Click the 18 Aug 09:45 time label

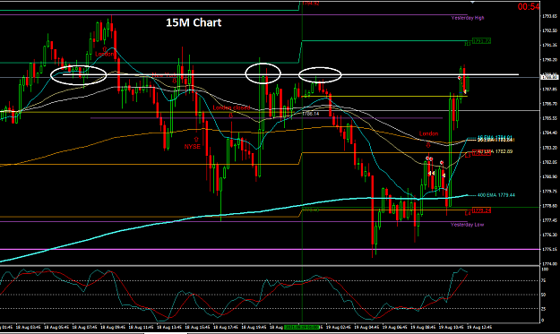113,327
